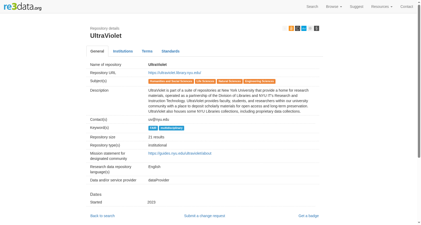Click the Back to search link
421x225 pixels.
point(103,216)
